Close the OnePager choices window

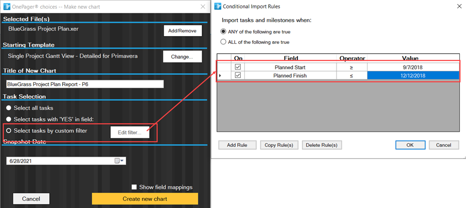[202, 7]
